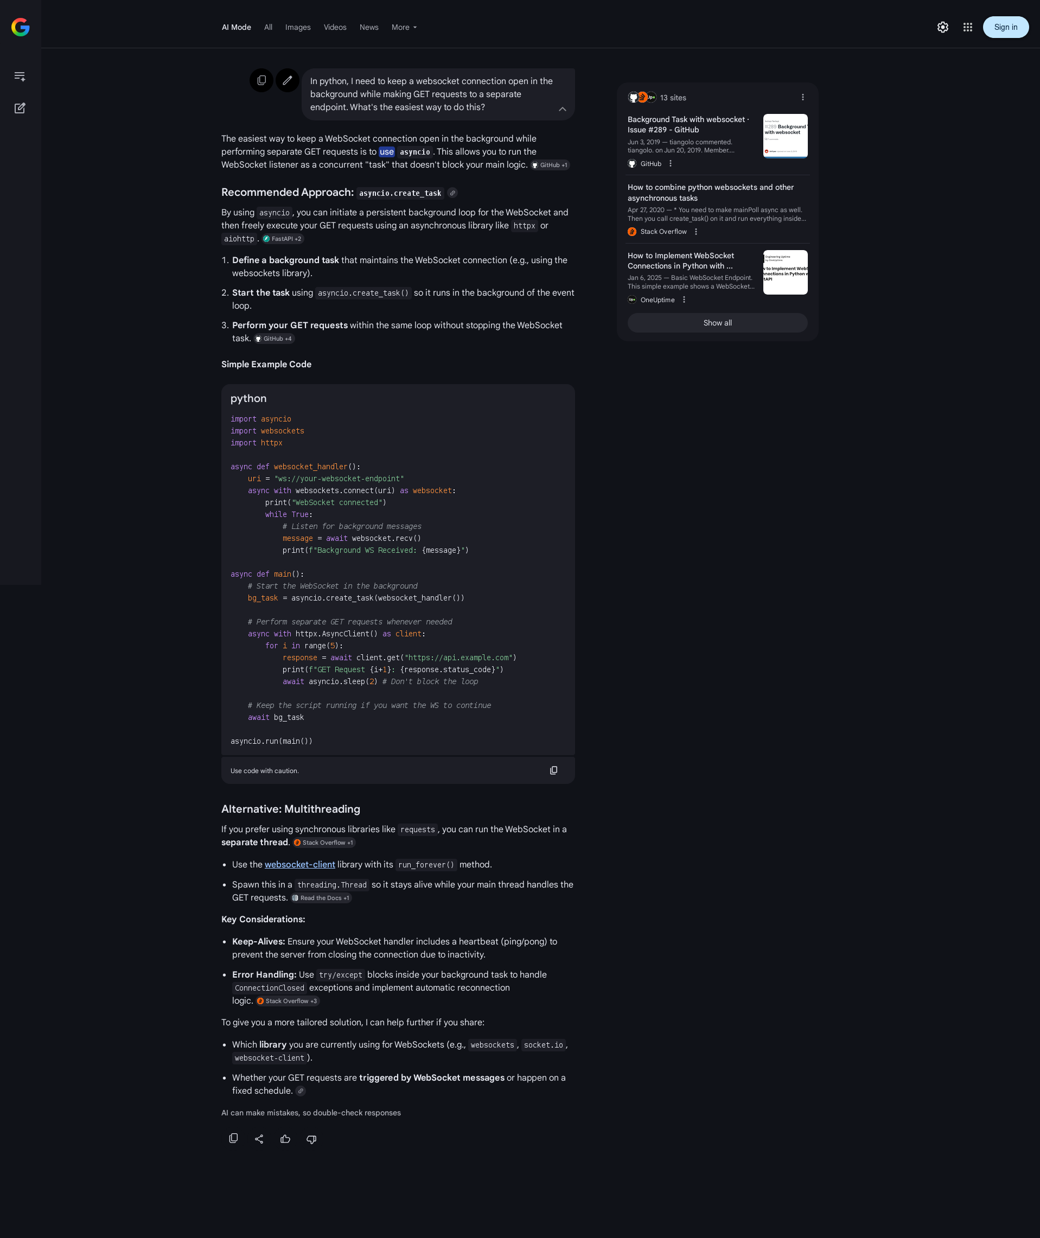1040x1238 pixels.
Task: Open 'Background Task with websocket' GitHub result
Action: click(688, 124)
